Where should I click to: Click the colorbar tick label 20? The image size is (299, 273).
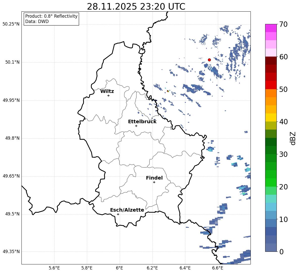click(283, 187)
